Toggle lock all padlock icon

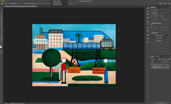[162, 64]
